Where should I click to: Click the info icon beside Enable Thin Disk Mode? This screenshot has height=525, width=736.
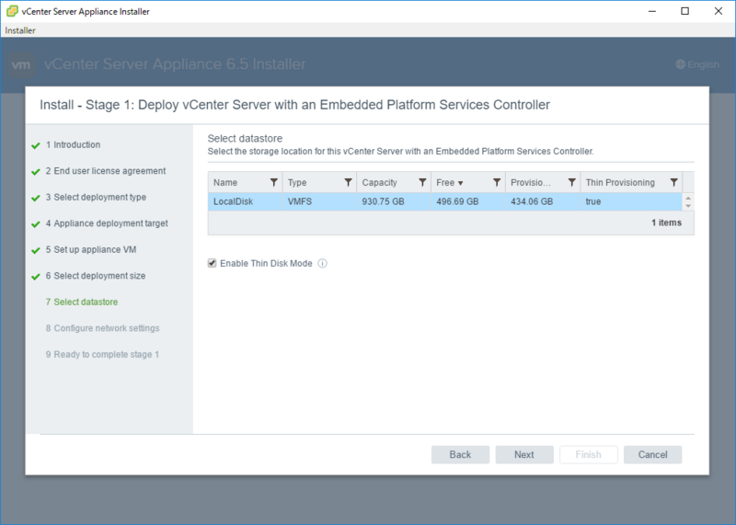[323, 263]
